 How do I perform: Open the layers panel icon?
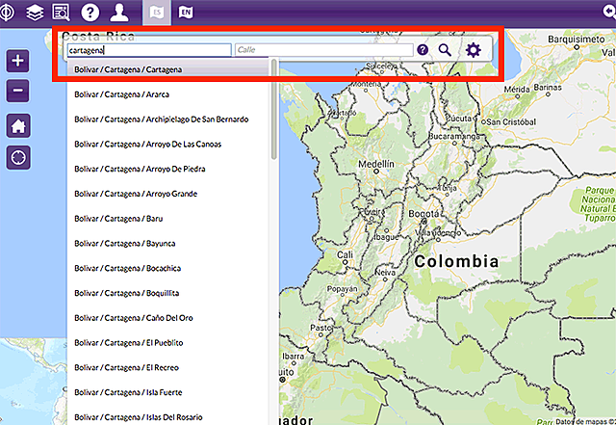[35, 13]
